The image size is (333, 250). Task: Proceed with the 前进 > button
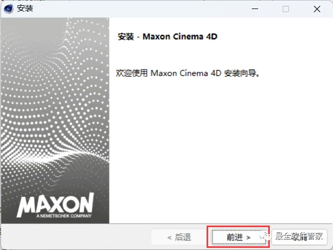coord(238,237)
